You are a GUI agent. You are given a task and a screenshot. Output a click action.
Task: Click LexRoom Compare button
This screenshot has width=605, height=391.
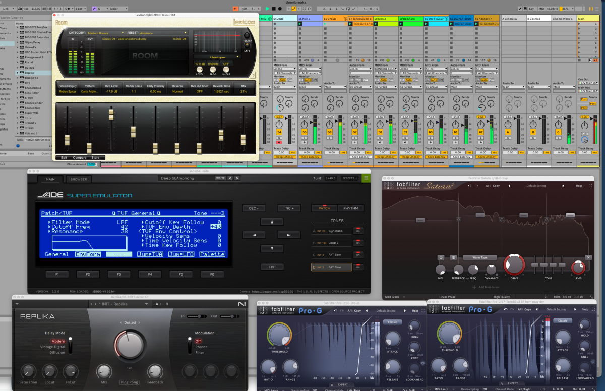tap(80, 158)
